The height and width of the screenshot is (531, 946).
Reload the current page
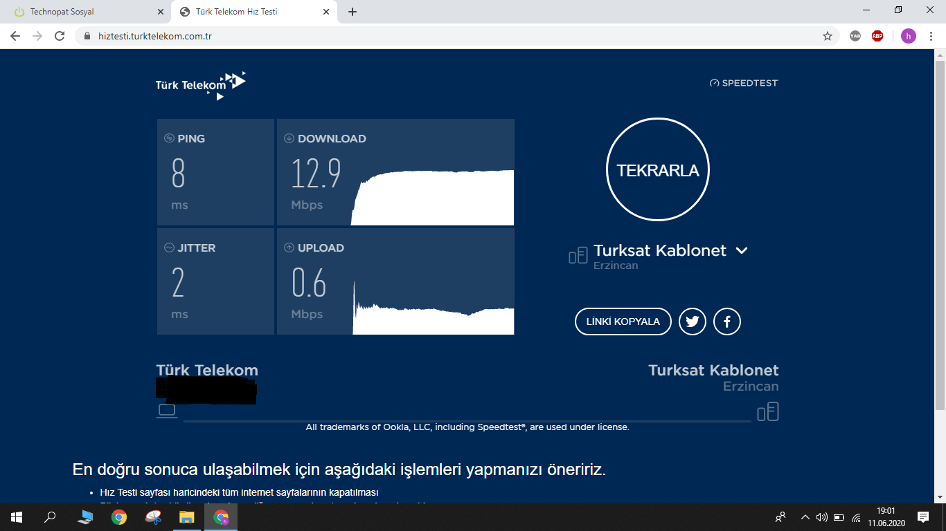pyautogui.click(x=60, y=36)
